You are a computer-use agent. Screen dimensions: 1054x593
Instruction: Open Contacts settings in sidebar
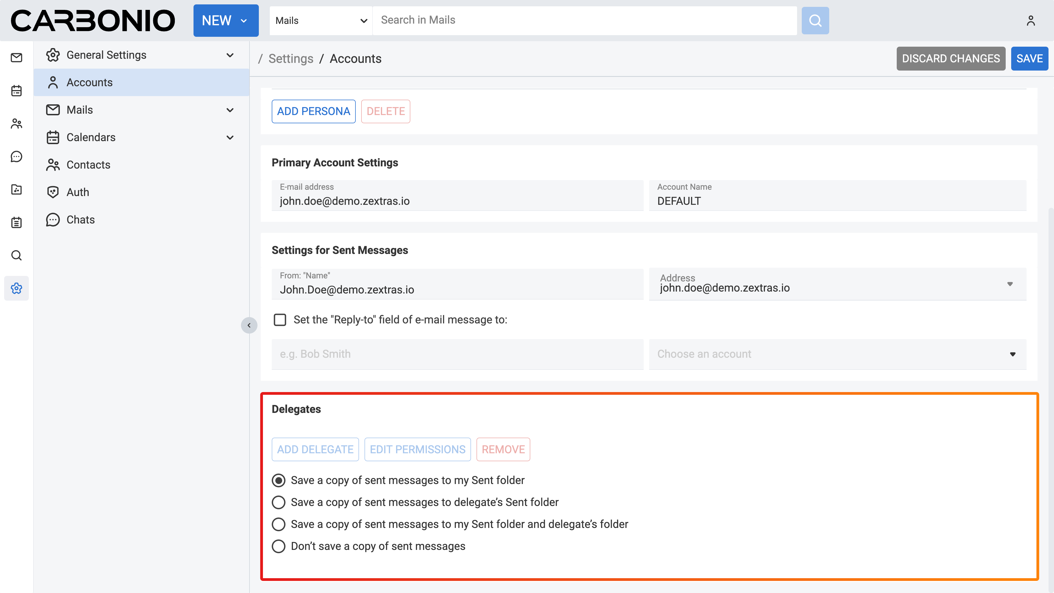point(88,164)
